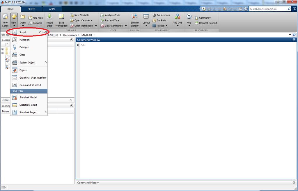Image resolution: width=298 pixels, height=191 pixels.
Task: Click paste icon in quick access toolbar
Action: (x=225, y=9)
